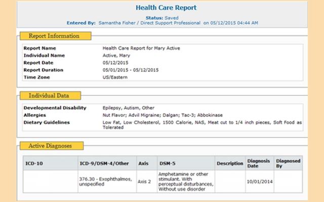Screen dimensions: 324x202
Task: Select the Status: Saved text
Action: coord(162,17)
